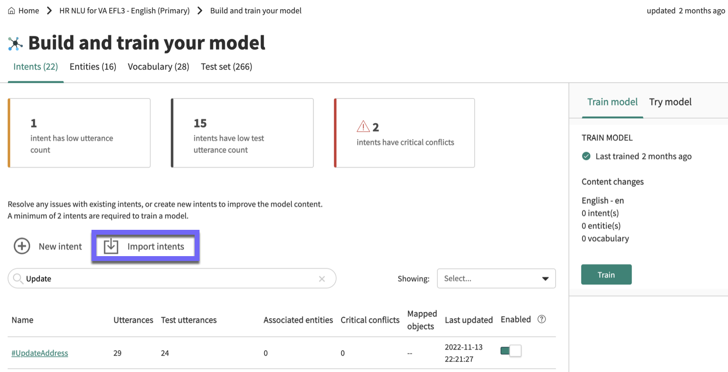Open the Test set (266) tab
This screenshot has height=372, width=728.
(x=226, y=67)
